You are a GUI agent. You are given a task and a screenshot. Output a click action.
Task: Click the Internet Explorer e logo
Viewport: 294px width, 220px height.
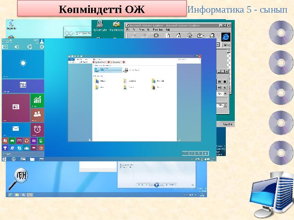point(226,37)
